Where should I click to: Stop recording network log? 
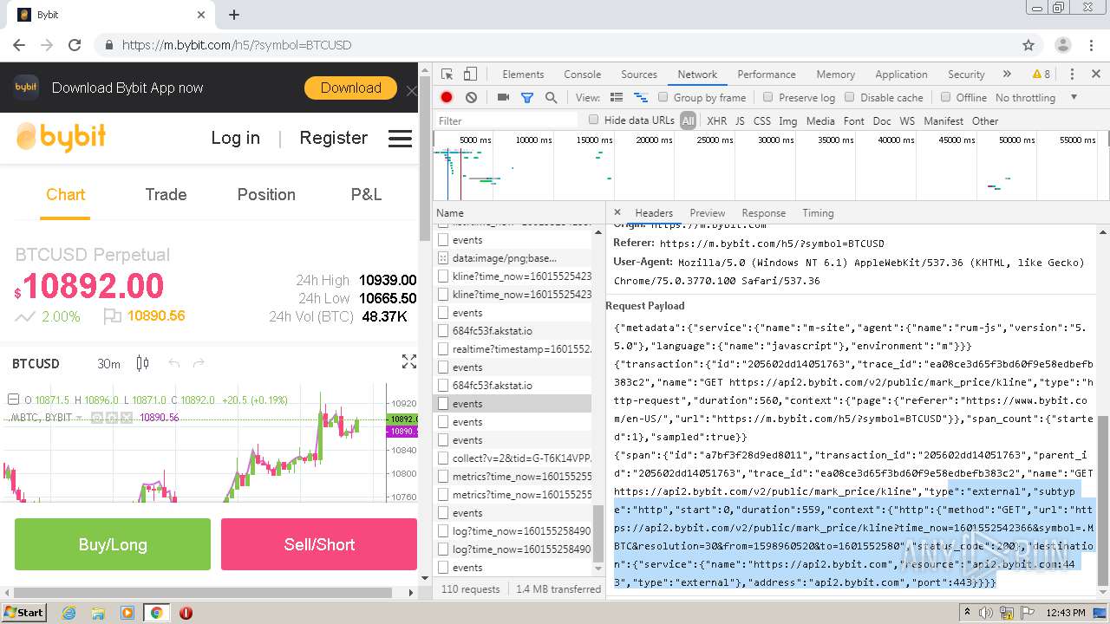[x=447, y=98]
